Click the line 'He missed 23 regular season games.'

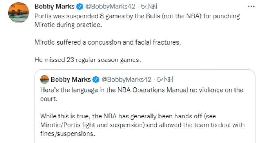(x=88, y=60)
